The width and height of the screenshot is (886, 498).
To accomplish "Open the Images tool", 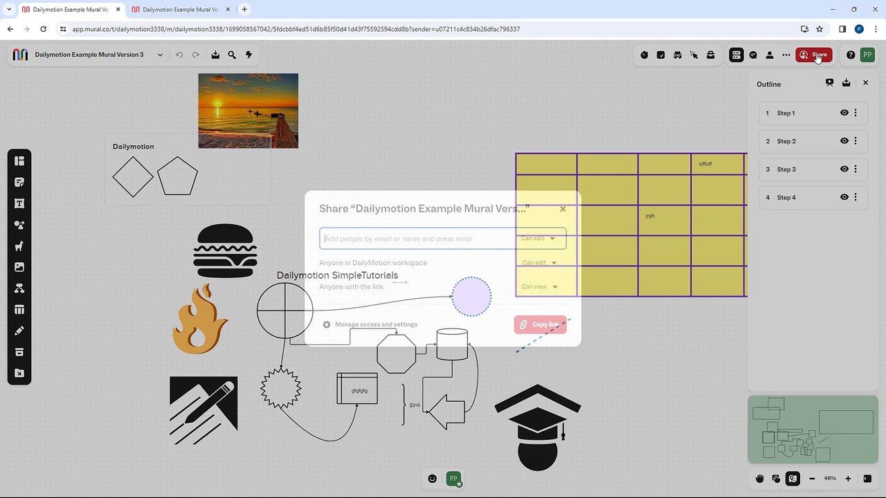I will 19,267.
